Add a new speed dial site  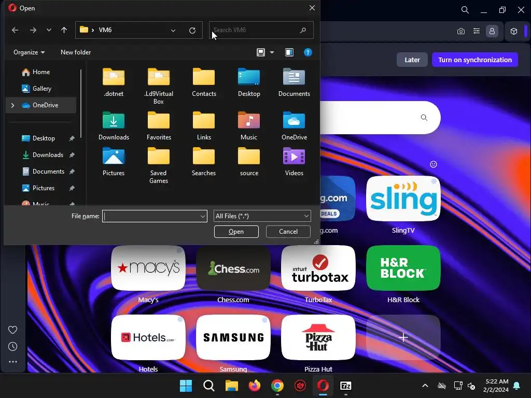[x=403, y=337]
